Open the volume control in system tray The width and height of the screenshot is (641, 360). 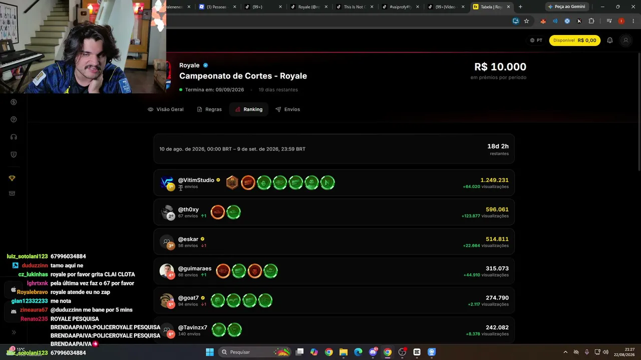pyautogui.click(x=605, y=352)
